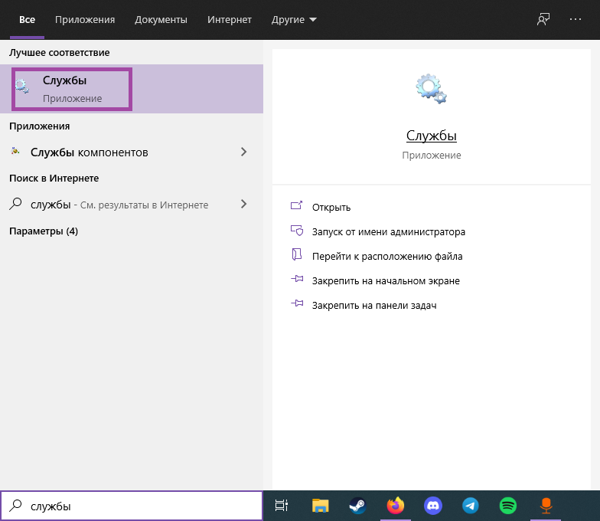This screenshot has height=521, width=600.
Task: Click pin icon beside панели задач
Action: pos(297,303)
